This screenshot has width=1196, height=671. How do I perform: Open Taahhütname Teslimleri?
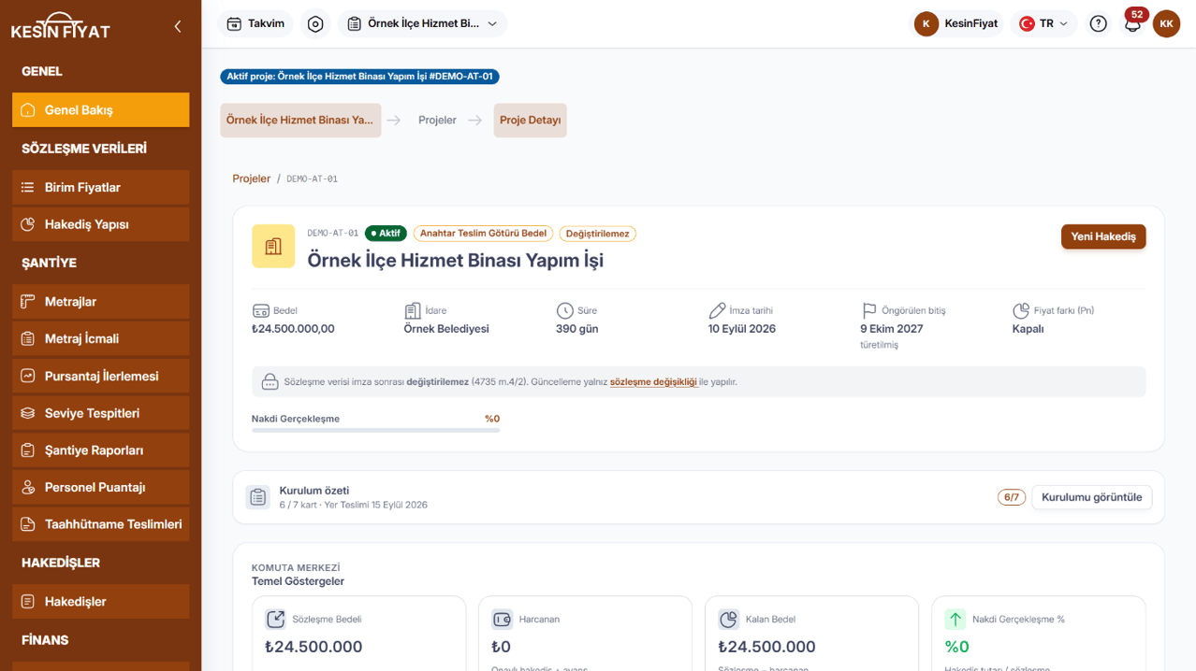(101, 524)
